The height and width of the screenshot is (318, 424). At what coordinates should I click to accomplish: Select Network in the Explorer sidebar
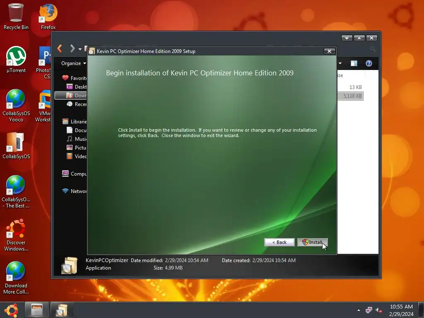click(75, 191)
